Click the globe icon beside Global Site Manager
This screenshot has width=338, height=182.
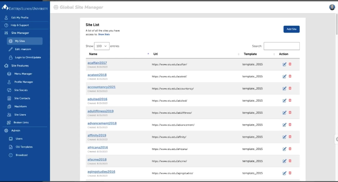click(x=56, y=7)
